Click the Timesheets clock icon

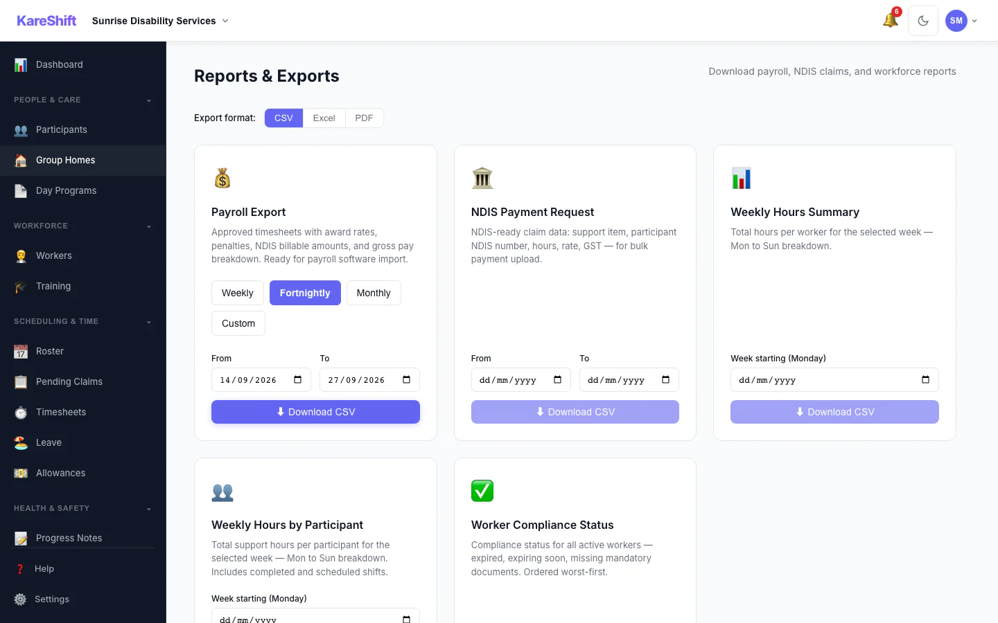point(21,412)
